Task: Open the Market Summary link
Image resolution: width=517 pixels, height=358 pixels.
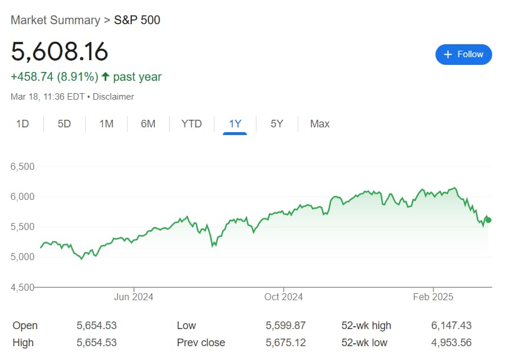Action: point(55,19)
